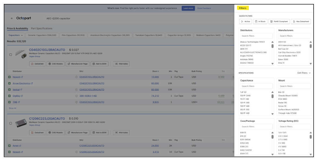Viewport: 317px width, 160px height.
Task: Click the green authorized star icon beside Avnet
Action: pos(9,146)
